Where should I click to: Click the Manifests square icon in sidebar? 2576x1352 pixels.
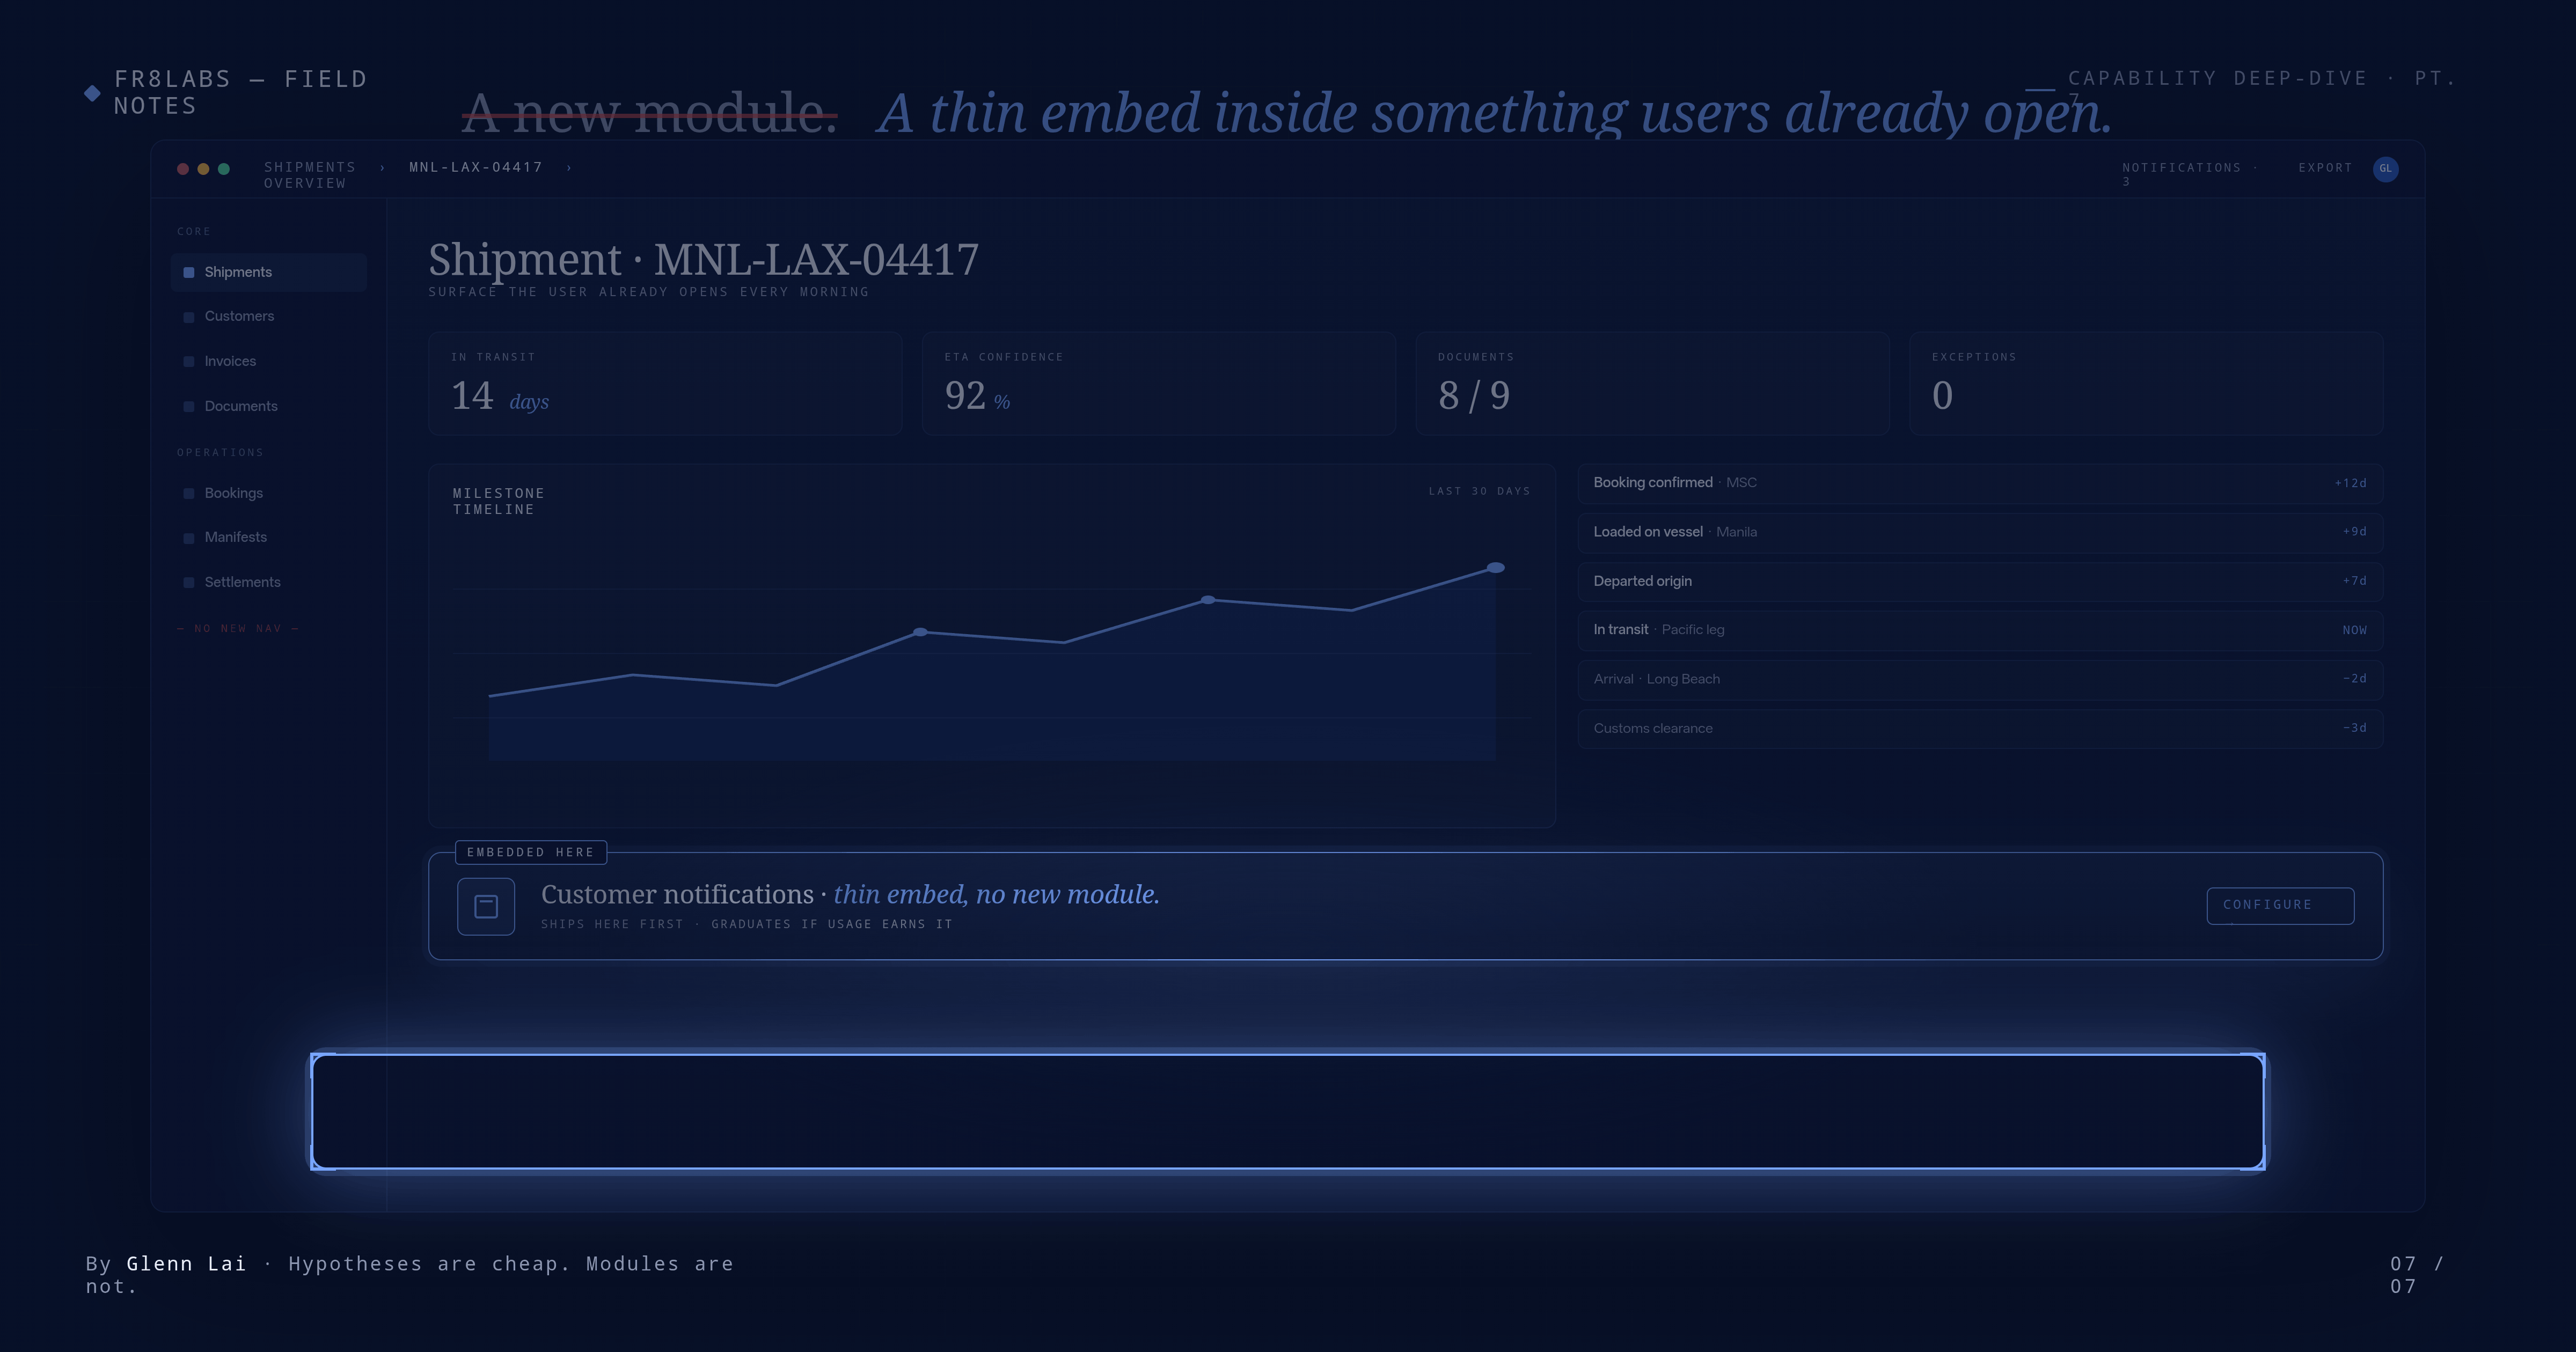tap(189, 538)
